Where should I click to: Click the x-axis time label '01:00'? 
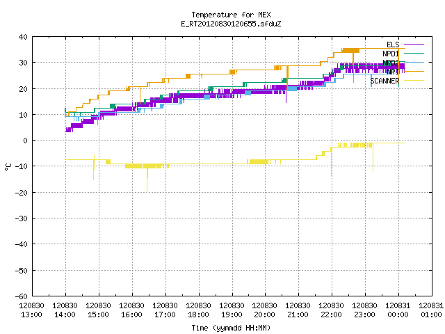pos(431,315)
